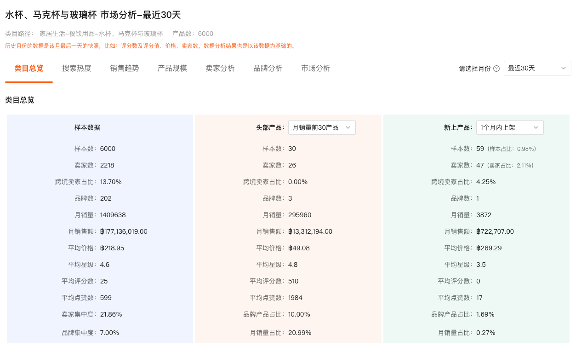Click the 卖家占比: 2.11% note
581x352 pixels.
(510, 166)
